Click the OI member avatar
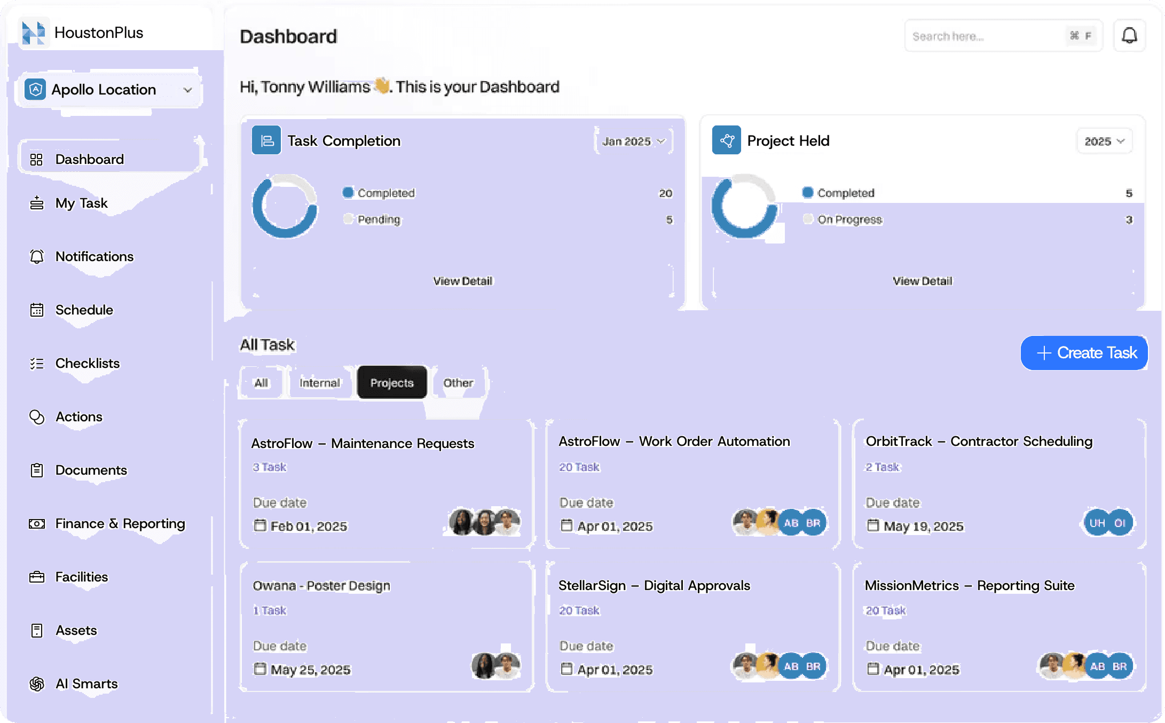Image resolution: width=1165 pixels, height=723 pixels. [1120, 523]
